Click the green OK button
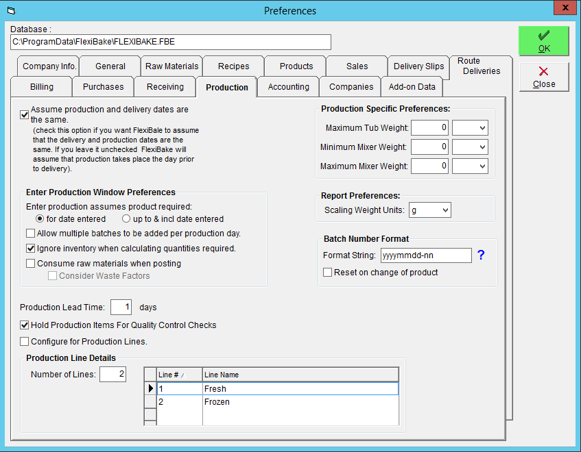The height and width of the screenshot is (452, 581). pos(543,41)
